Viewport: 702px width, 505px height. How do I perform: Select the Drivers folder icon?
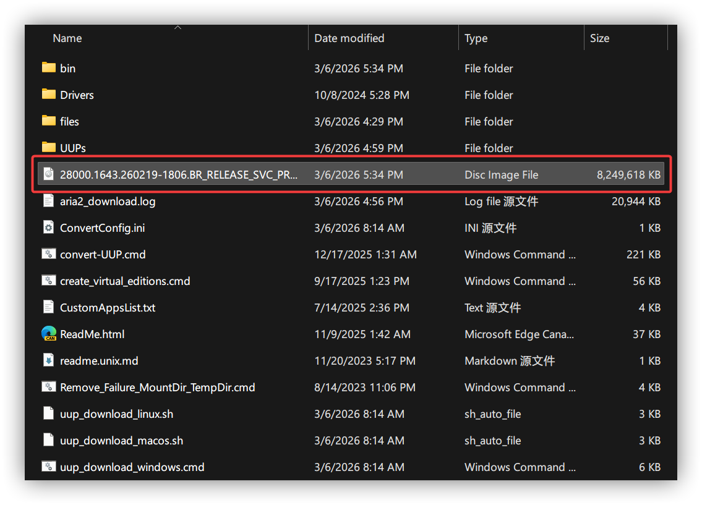[x=49, y=95]
